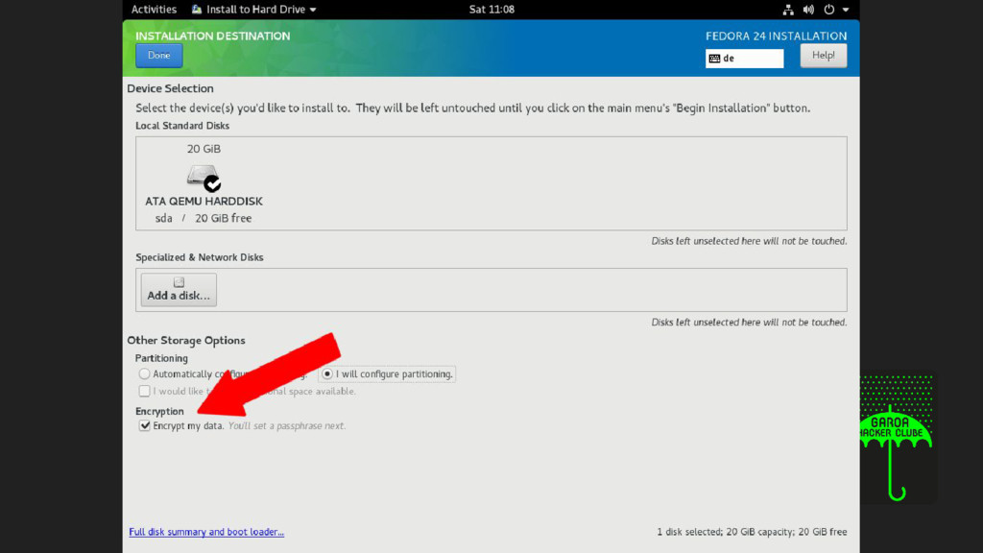
Task: Click the 20 GiB disk size label
Action: tap(204, 149)
